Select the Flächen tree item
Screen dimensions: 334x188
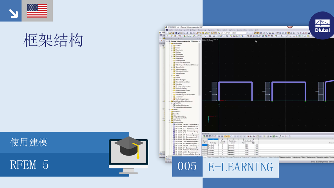pos(178,52)
